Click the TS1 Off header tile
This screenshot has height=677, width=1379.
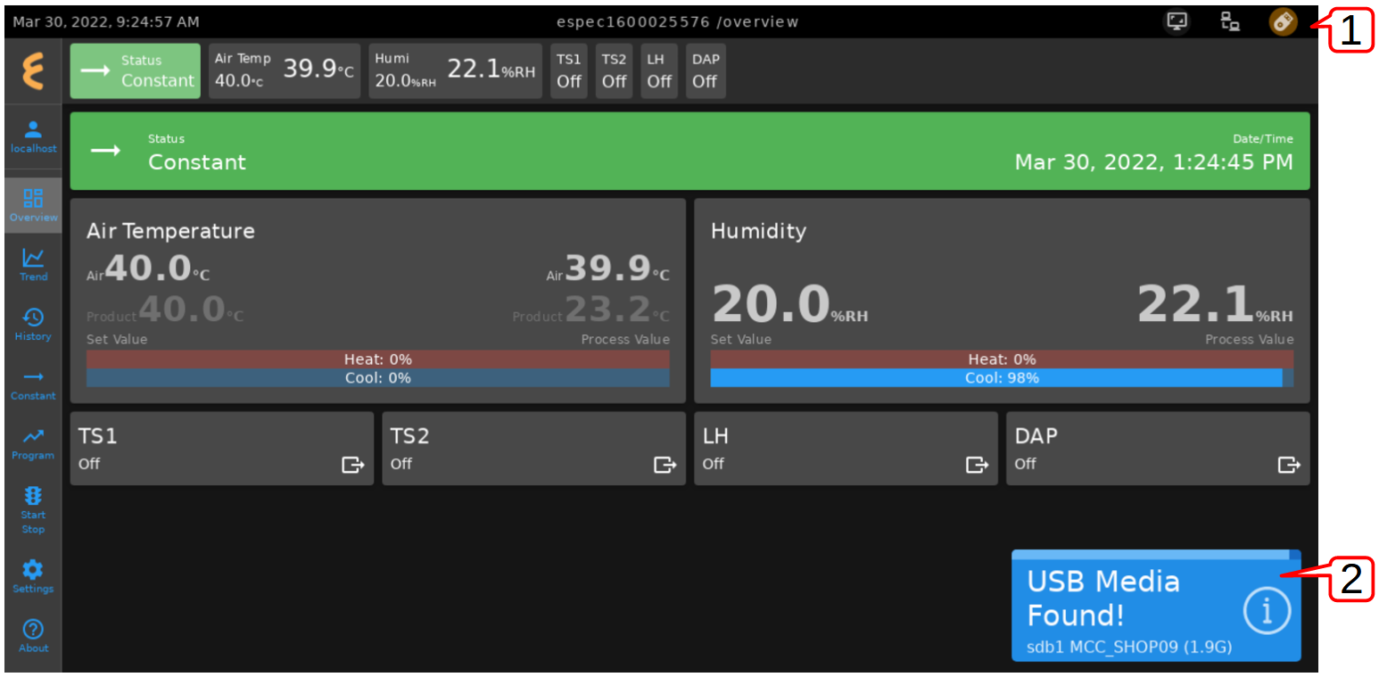tap(569, 70)
